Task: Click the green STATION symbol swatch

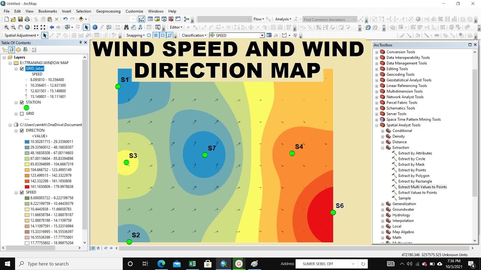Action: [x=26, y=108]
